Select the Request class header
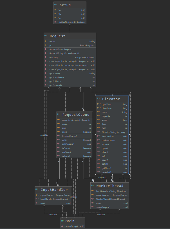The width and height of the screenshot is (170, 229). pos(70,36)
